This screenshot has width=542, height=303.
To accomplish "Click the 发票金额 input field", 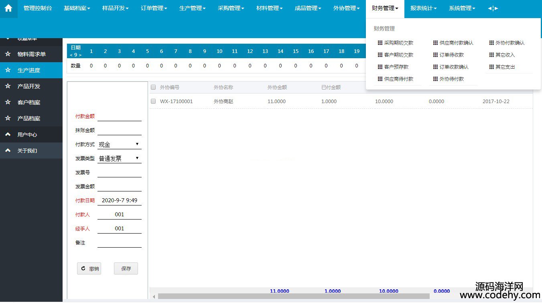I will coord(120,187).
